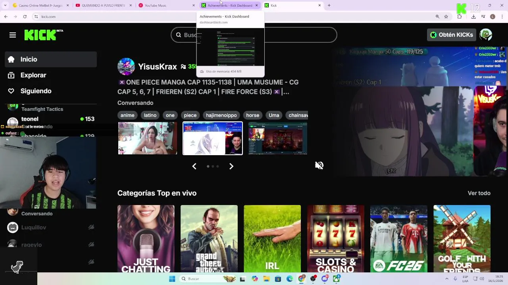Open the Grand Theft Auto V category

coord(209,239)
